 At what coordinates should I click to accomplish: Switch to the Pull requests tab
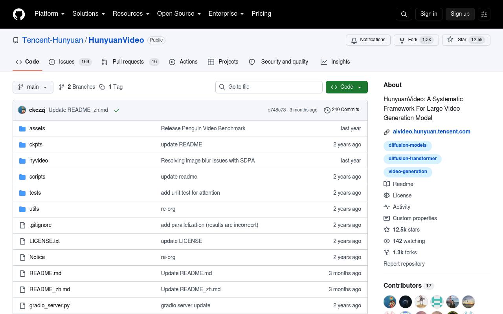pyautogui.click(x=130, y=62)
